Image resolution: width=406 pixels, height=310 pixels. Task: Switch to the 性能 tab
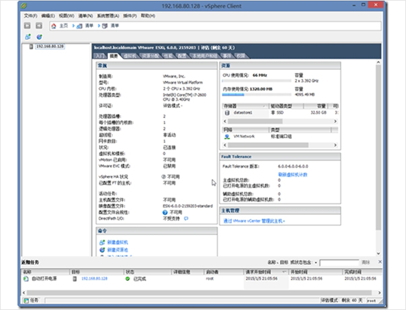pos(168,56)
